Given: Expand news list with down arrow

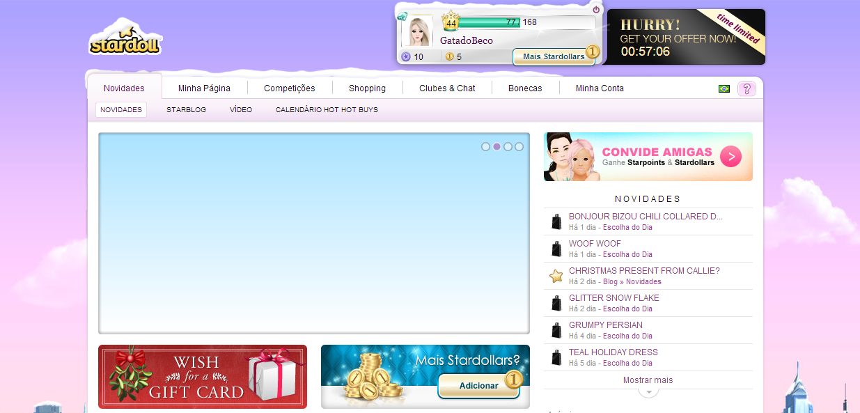Looking at the screenshot, I should point(648,392).
